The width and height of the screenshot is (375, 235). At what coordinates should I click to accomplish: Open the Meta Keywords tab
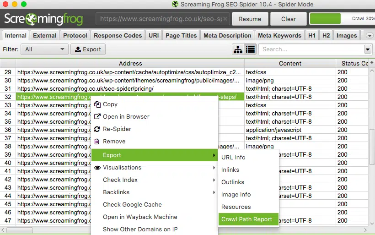click(279, 35)
